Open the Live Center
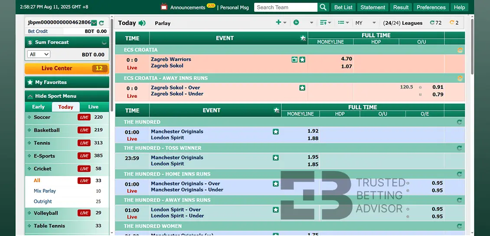This screenshot has height=236, width=490. click(x=67, y=69)
